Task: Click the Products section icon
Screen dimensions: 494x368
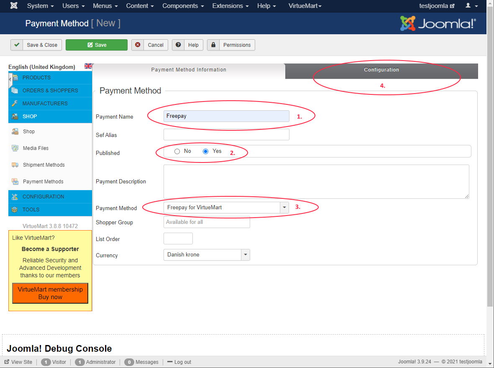Action: tap(15, 78)
